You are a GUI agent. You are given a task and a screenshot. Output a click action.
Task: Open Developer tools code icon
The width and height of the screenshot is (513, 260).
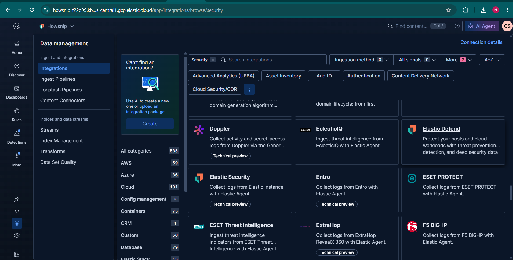(17, 211)
